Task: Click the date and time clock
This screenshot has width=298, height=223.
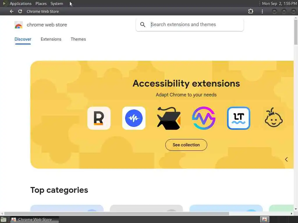Action: (x=279, y=3)
